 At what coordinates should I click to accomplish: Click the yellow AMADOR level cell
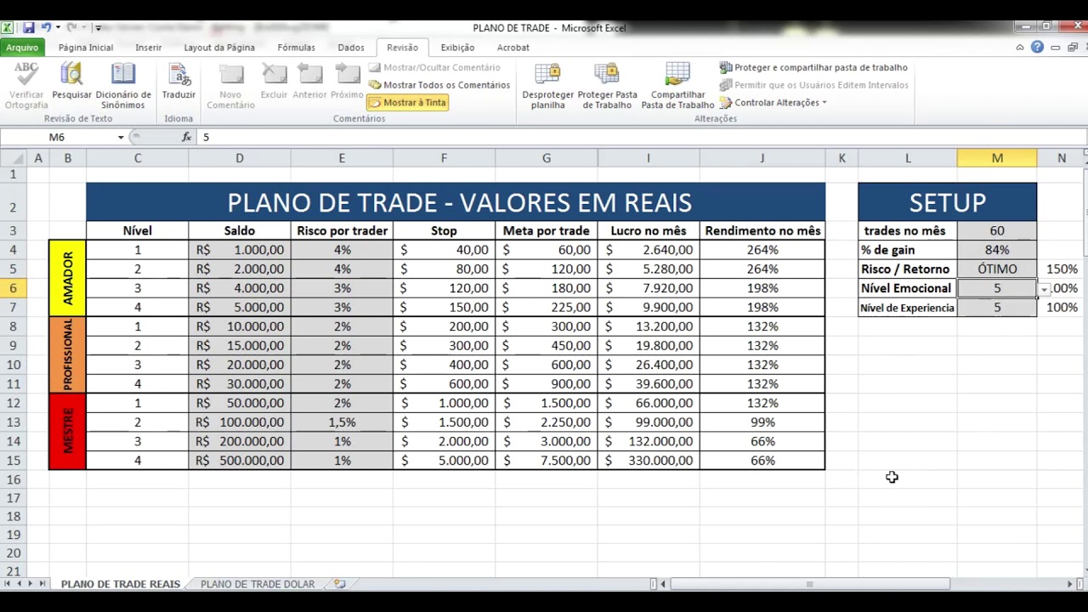point(68,278)
